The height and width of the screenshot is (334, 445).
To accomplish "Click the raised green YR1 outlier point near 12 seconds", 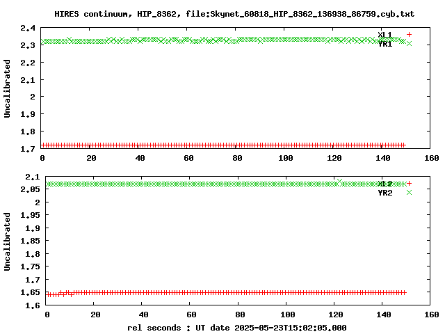I will click(70, 39).
